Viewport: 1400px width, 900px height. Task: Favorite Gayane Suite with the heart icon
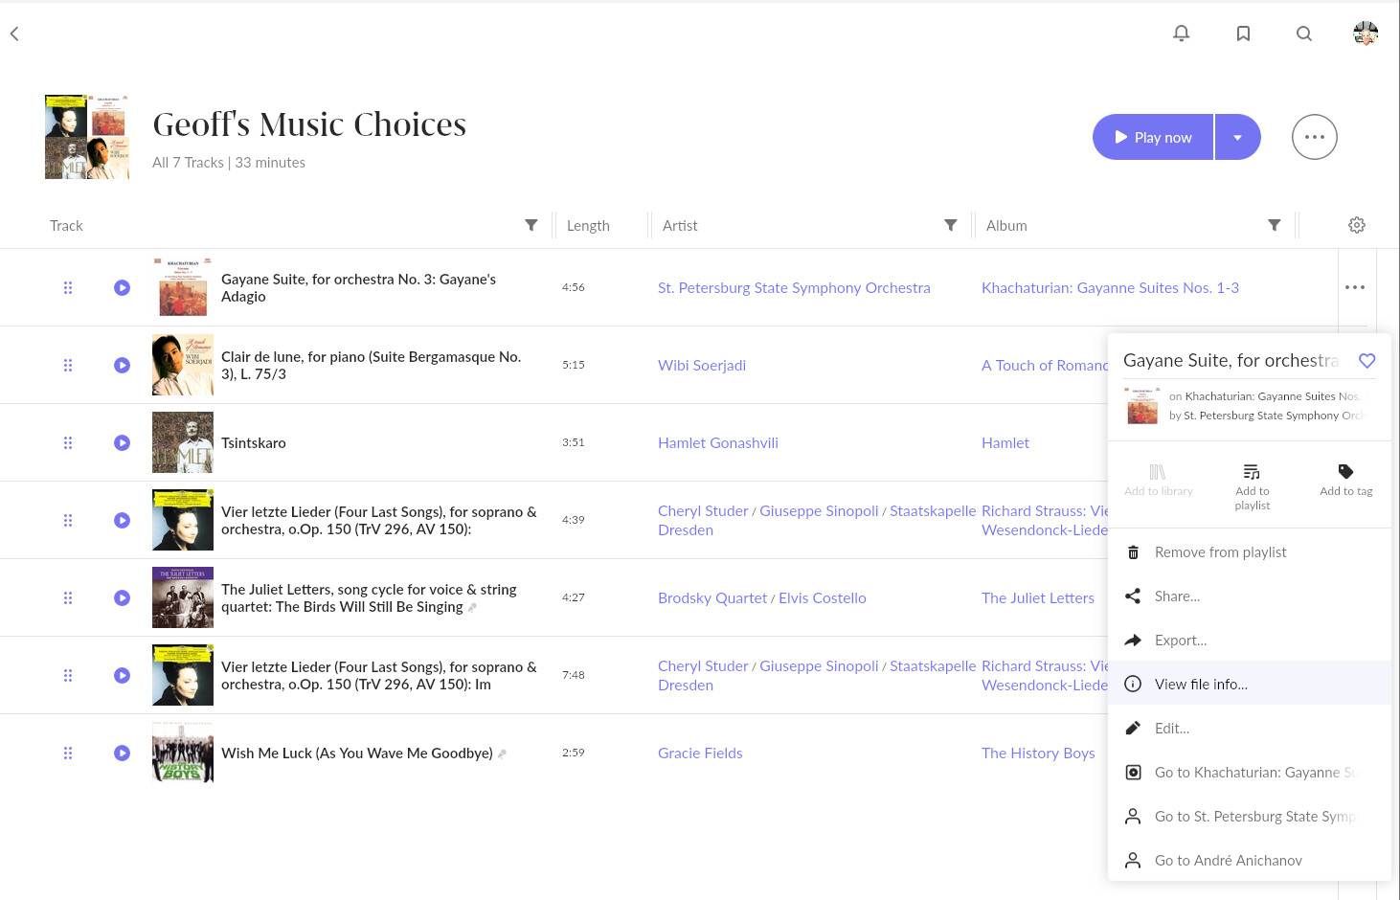click(1367, 361)
